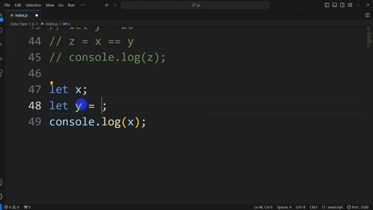Image resolution: width=373 pixels, height=210 pixels.
Task: Click the Data Type breadcrumb
Action: [x=19, y=24]
